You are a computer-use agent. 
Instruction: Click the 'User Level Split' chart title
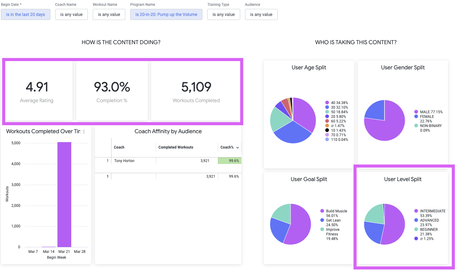[403, 179]
